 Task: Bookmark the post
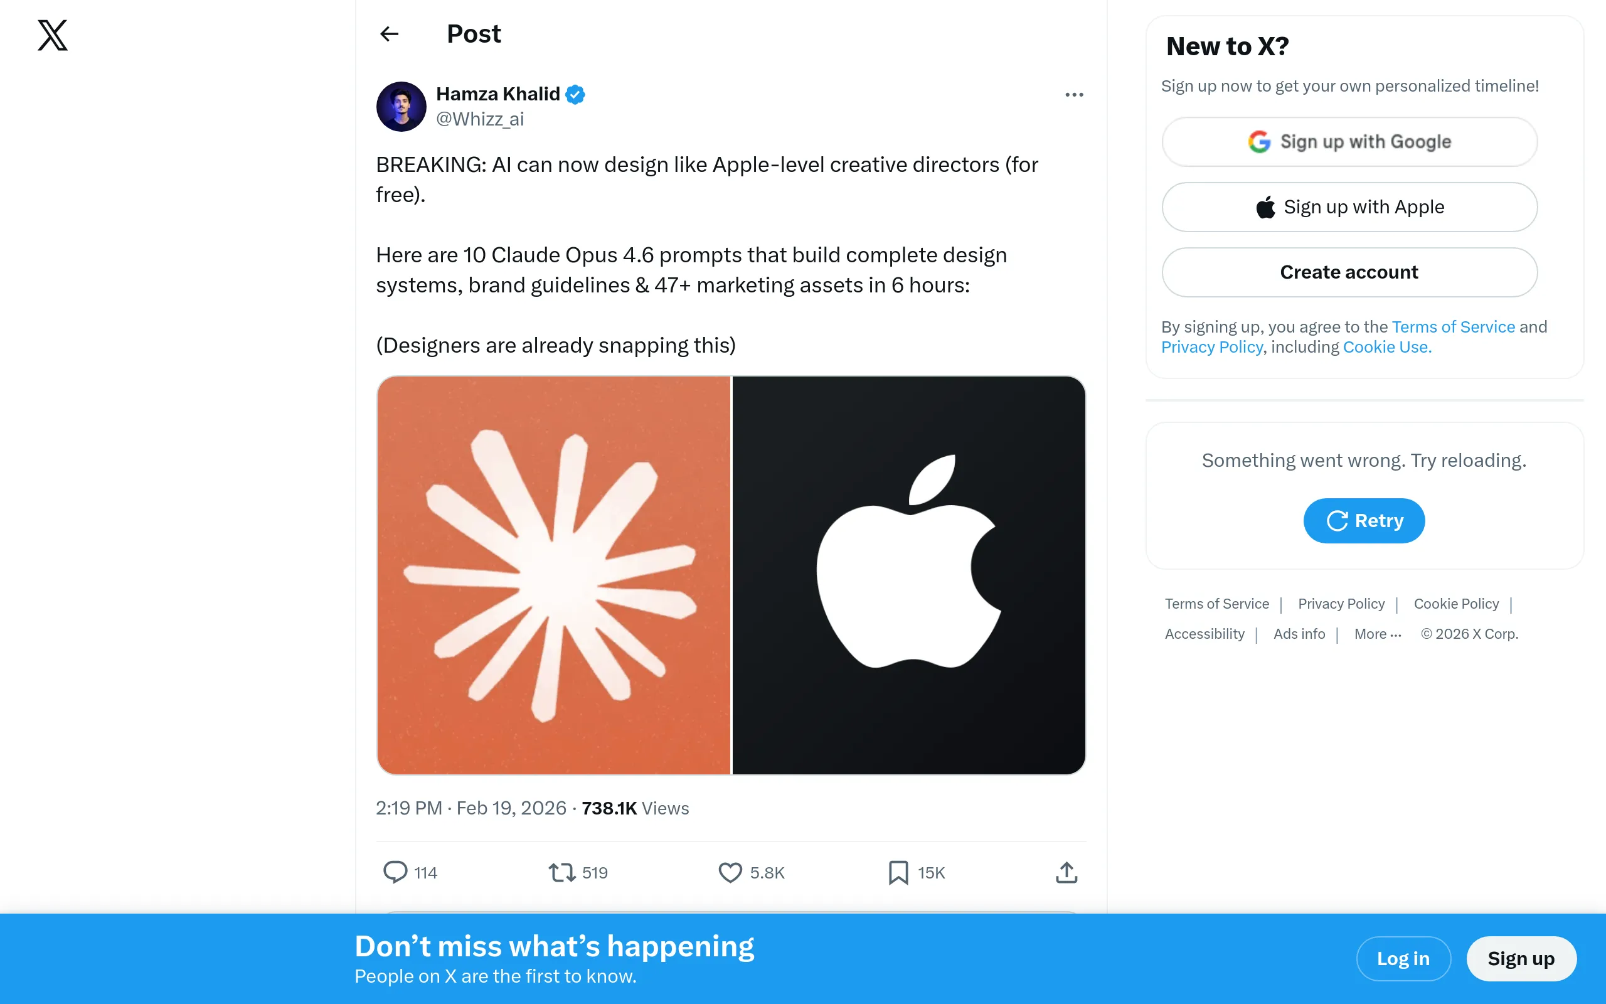pyautogui.click(x=897, y=872)
